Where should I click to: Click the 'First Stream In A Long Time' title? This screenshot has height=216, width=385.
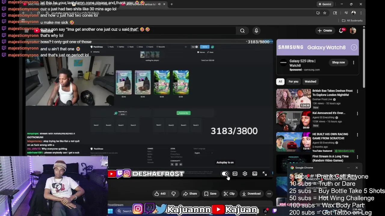coord(331,158)
